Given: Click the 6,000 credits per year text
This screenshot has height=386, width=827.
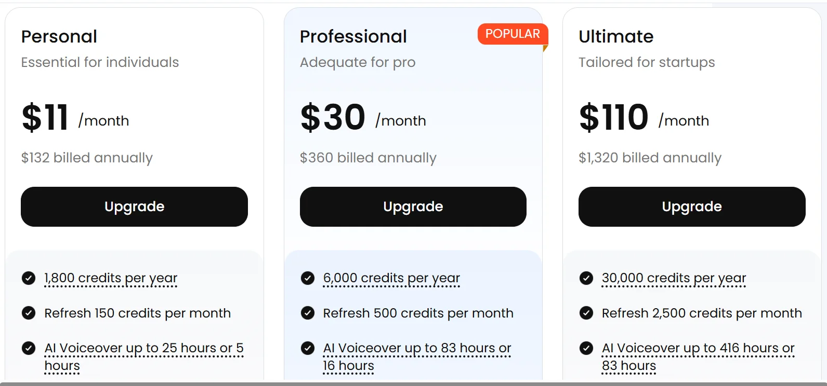Looking at the screenshot, I should tap(391, 278).
